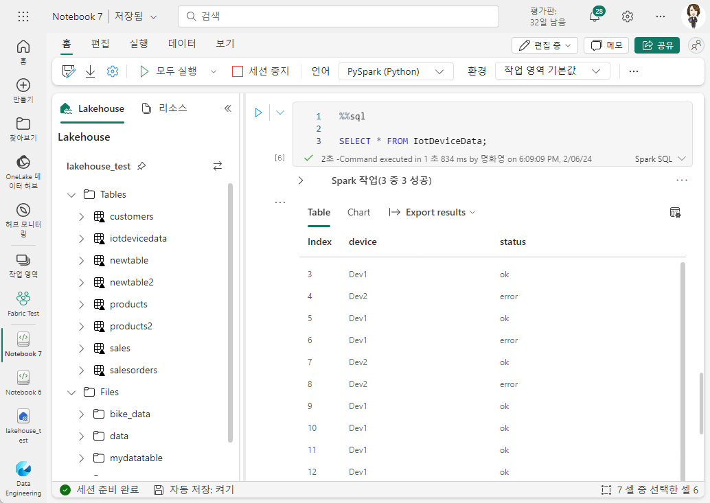Screen dimensions: 710x503
Task: Open Export results dropdown
Action: [431, 212]
